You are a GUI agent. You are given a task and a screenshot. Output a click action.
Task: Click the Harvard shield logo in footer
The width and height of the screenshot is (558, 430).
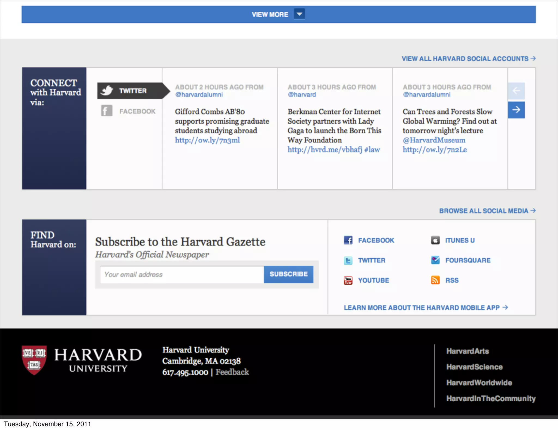coord(34,360)
